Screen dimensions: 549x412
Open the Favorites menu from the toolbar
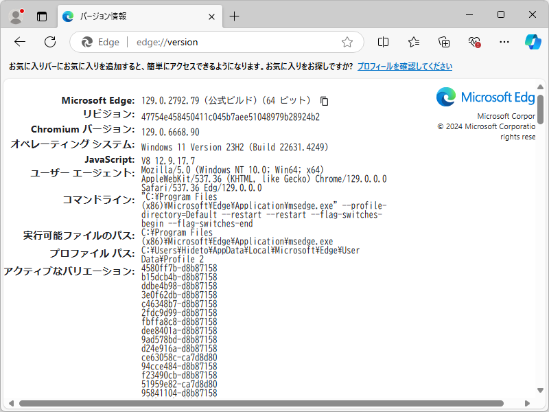click(x=412, y=42)
